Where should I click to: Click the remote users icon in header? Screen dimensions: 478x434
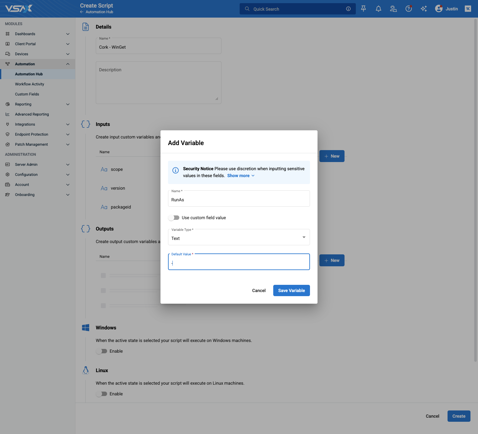tap(394, 9)
